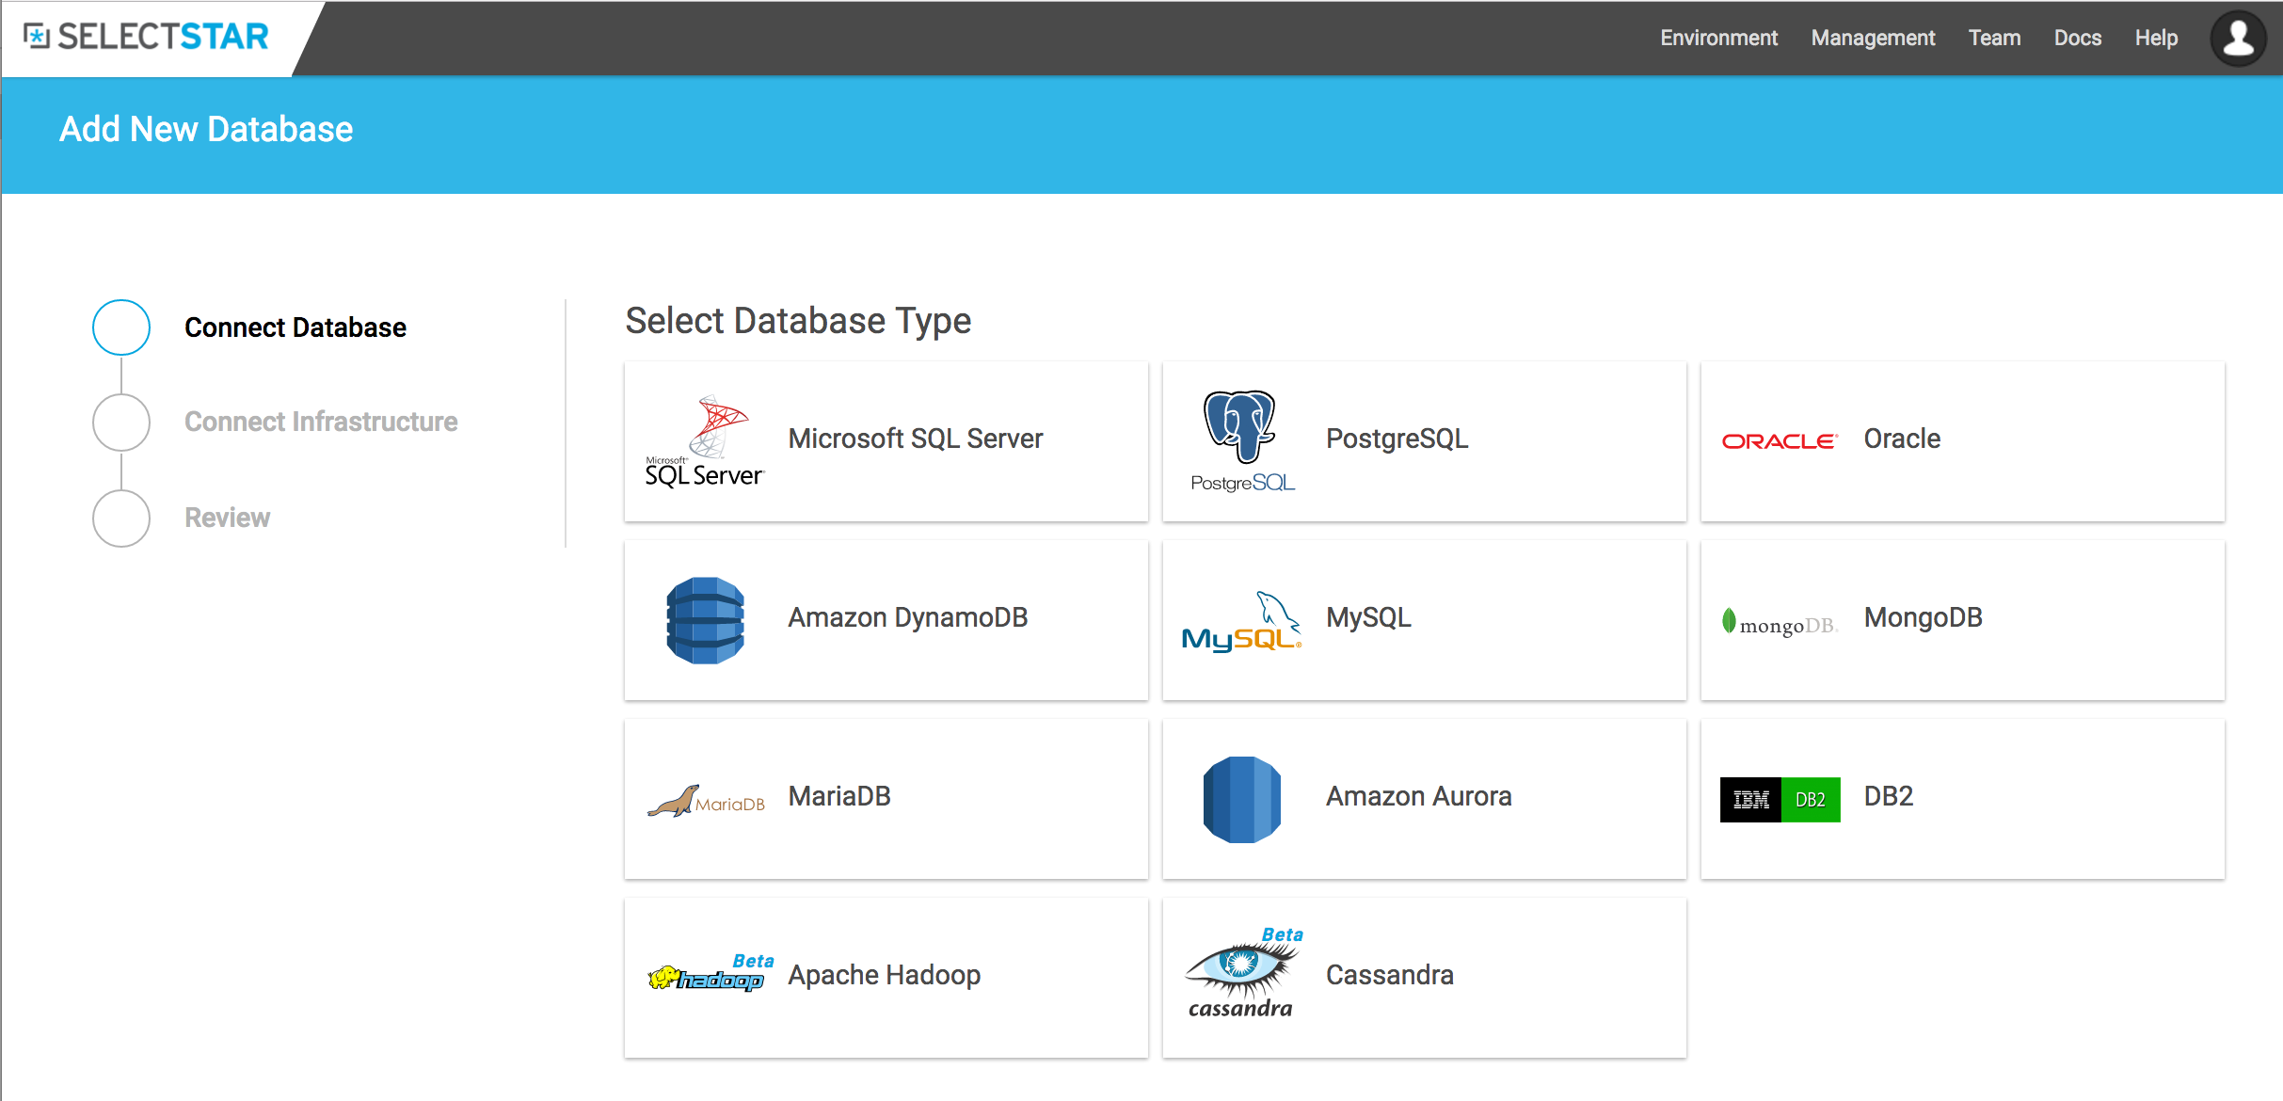Click the Cassandra eye logo
The height and width of the screenshot is (1101, 2283).
click(1241, 974)
